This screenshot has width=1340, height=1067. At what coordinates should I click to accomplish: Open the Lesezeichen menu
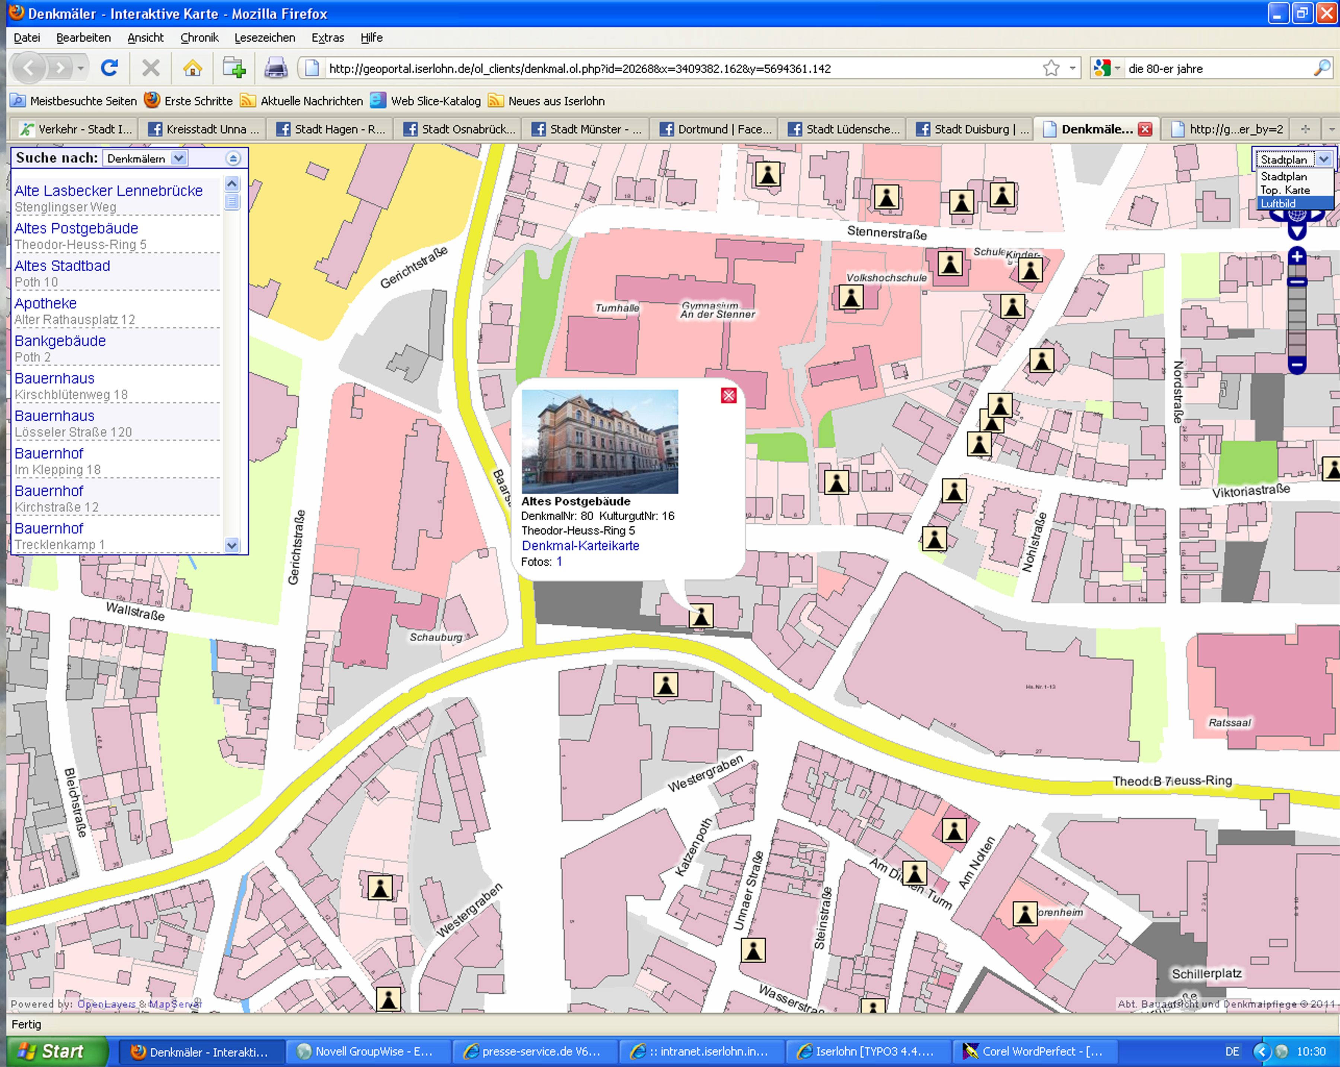click(x=265, y=38)
